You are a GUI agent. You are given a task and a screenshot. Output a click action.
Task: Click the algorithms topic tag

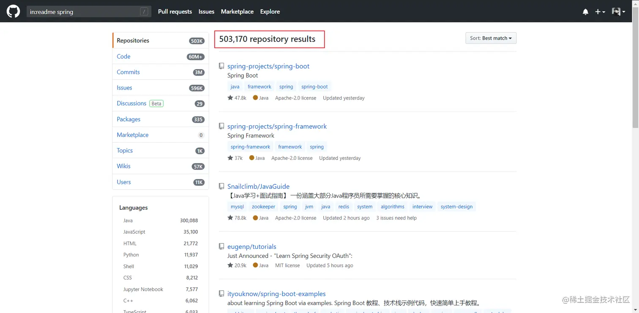click(x=393, y=207)
